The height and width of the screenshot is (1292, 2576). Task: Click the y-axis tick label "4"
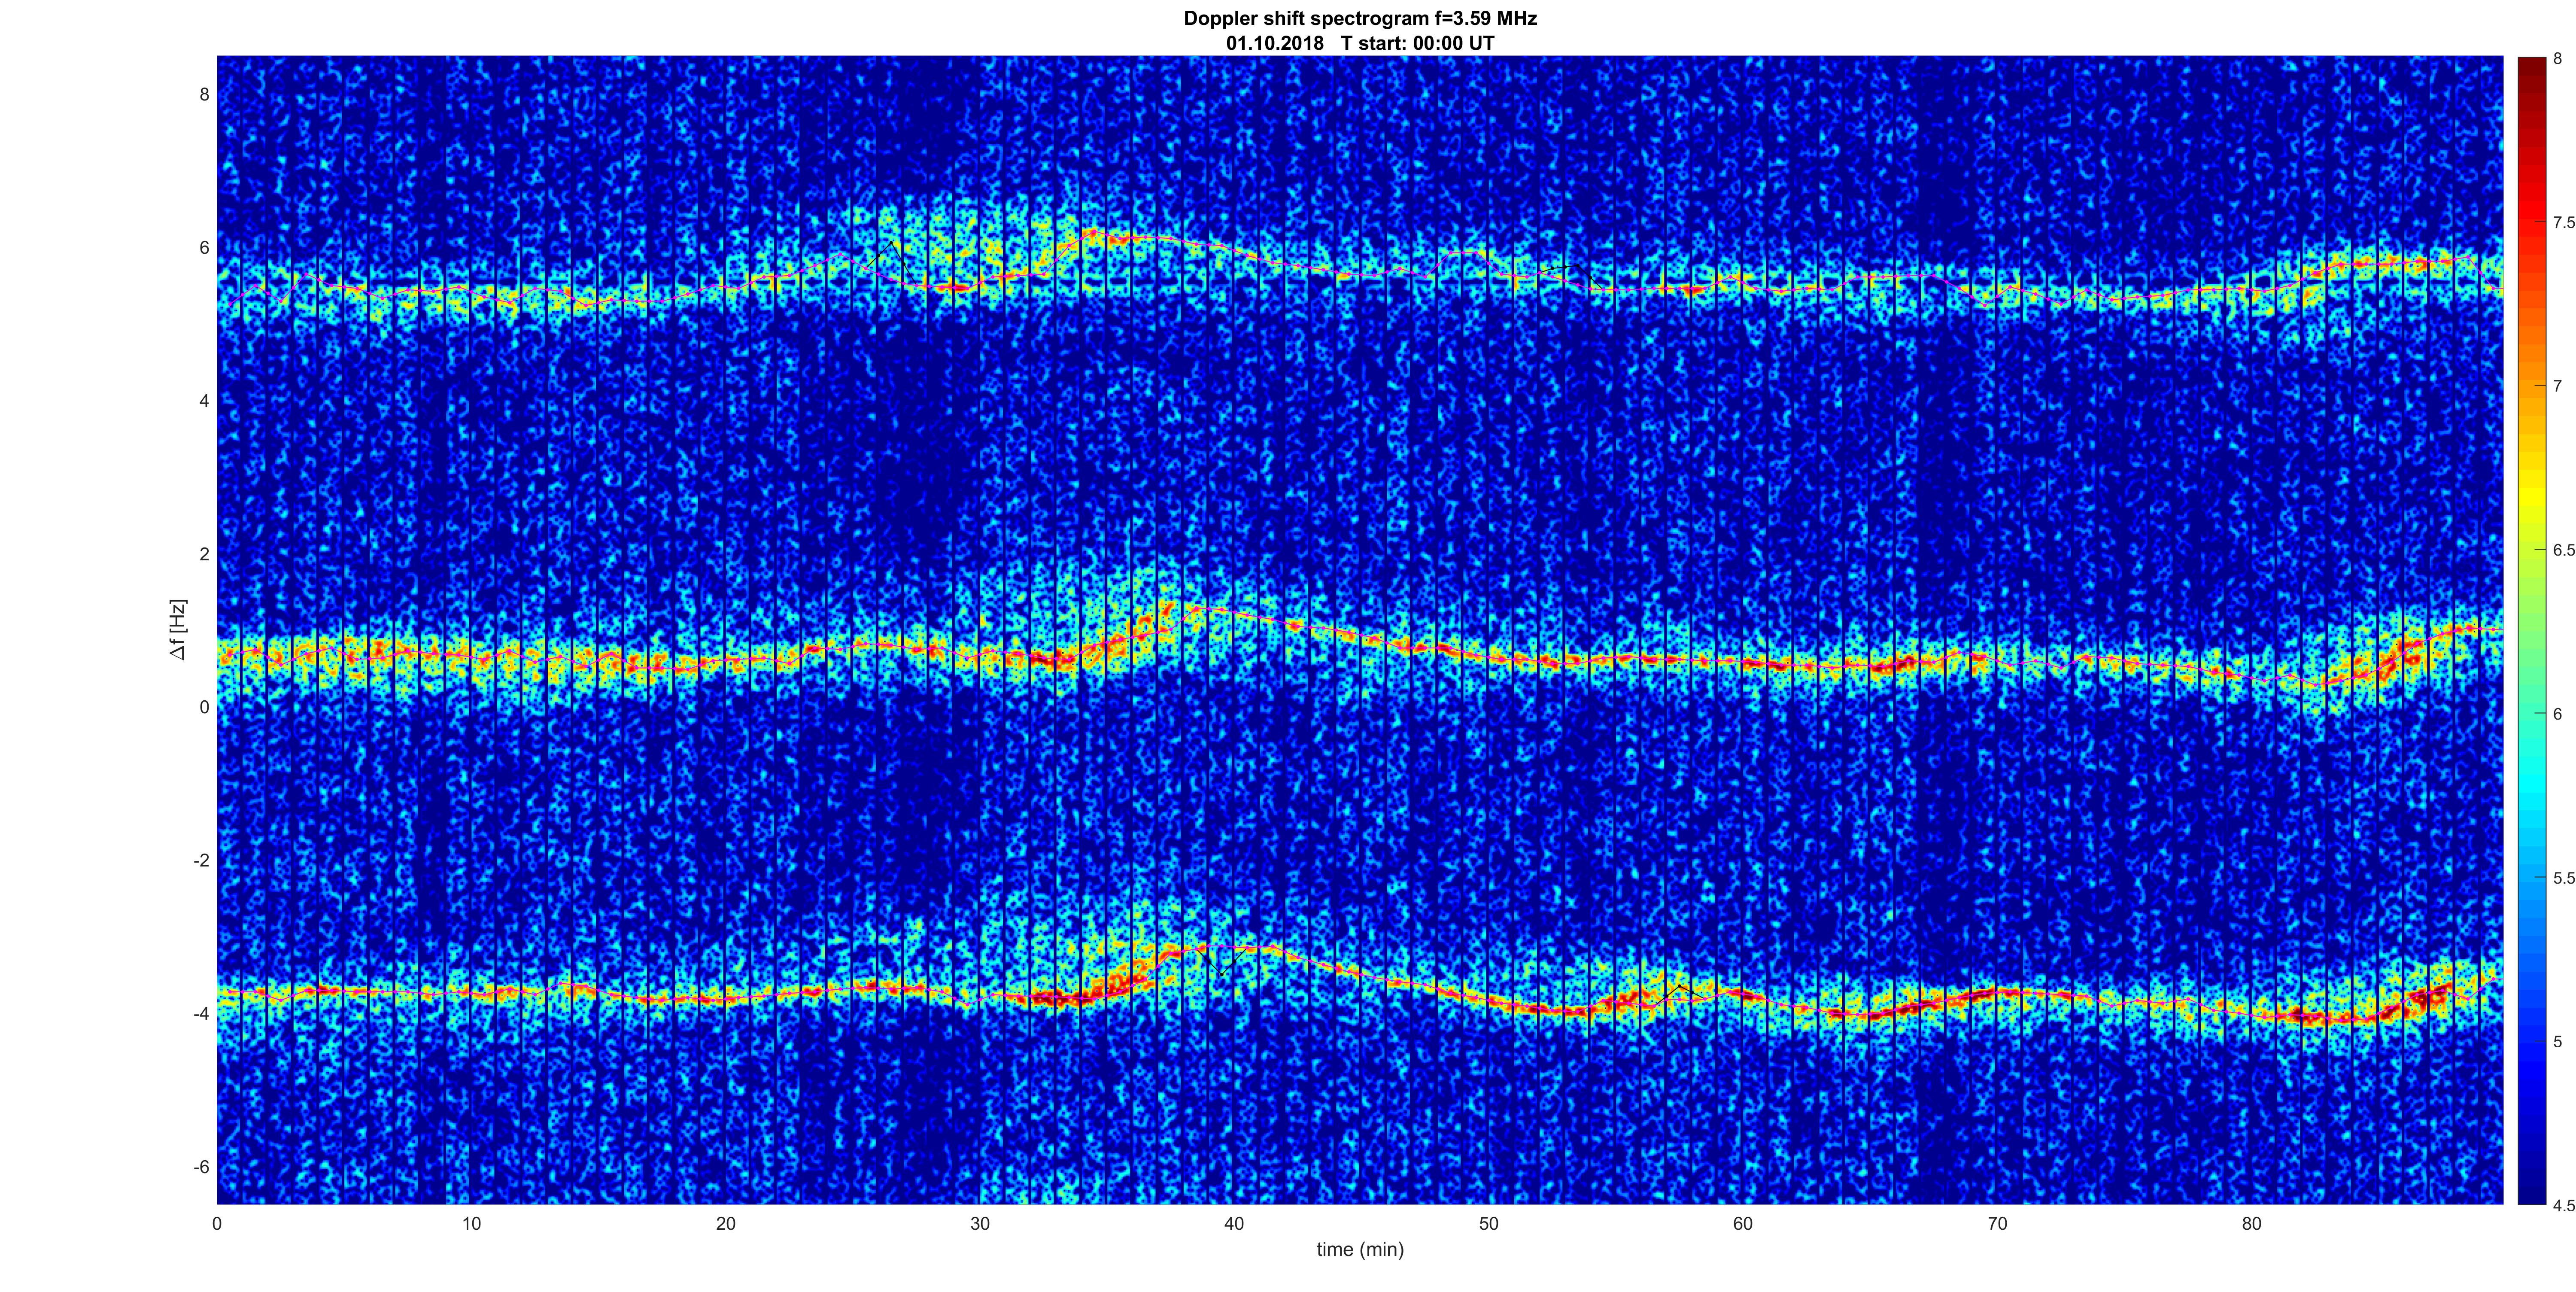click(204, 401)
